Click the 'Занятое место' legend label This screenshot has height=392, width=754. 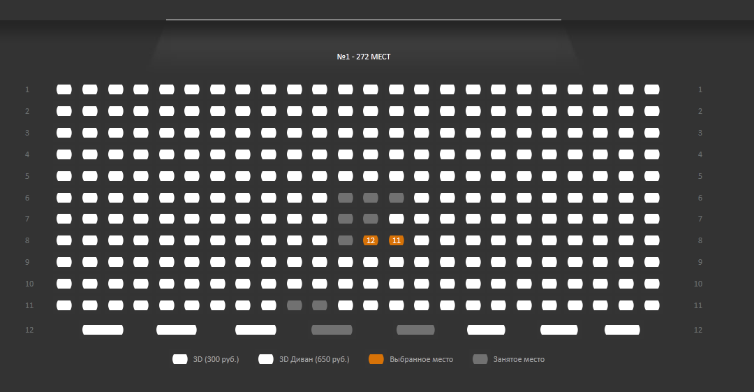519,359
